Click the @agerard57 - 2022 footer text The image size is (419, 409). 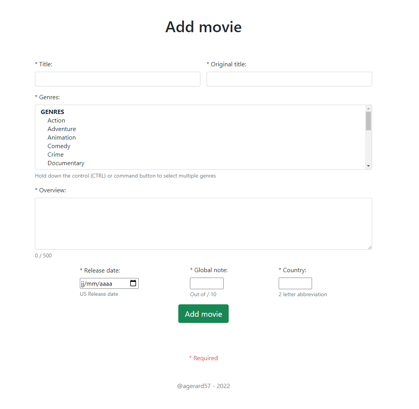[x=203, y=386]
